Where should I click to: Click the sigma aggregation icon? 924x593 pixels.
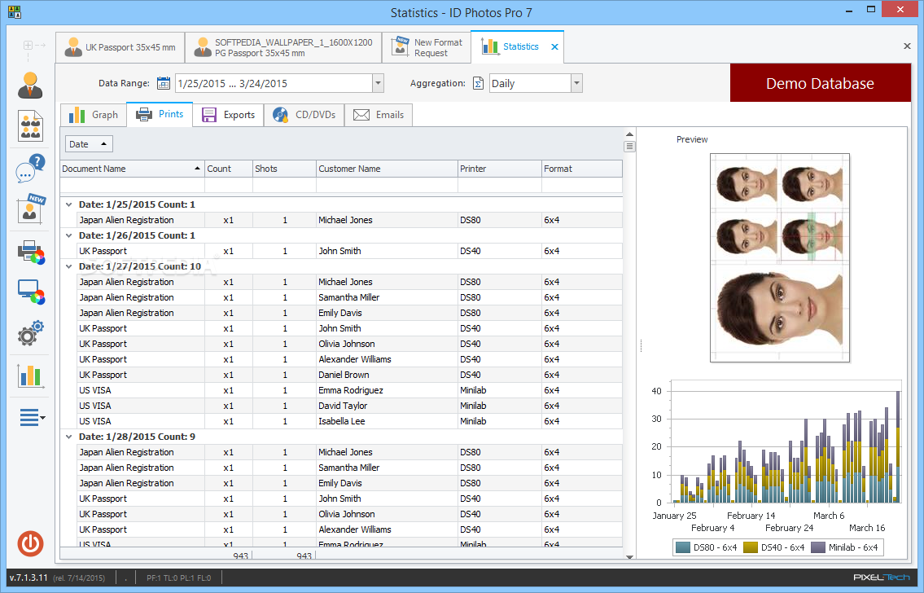tap(478, 83)
